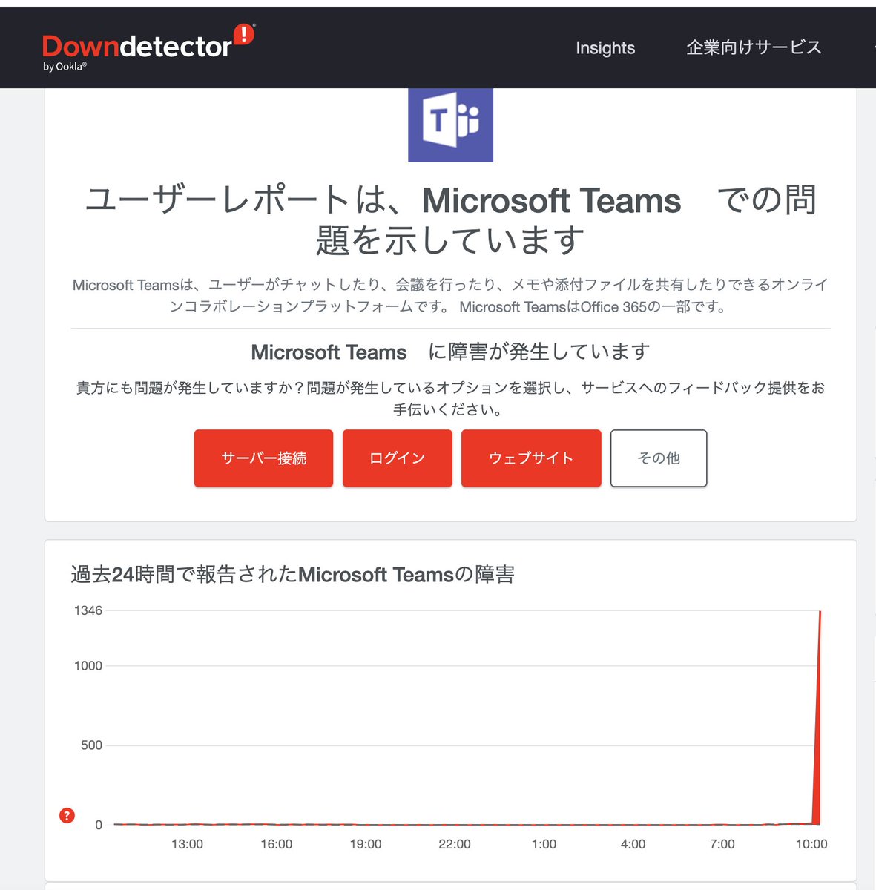Click the 22:00 time label on chart
Viewport: 876px width, 890px height.
(455, 844)
